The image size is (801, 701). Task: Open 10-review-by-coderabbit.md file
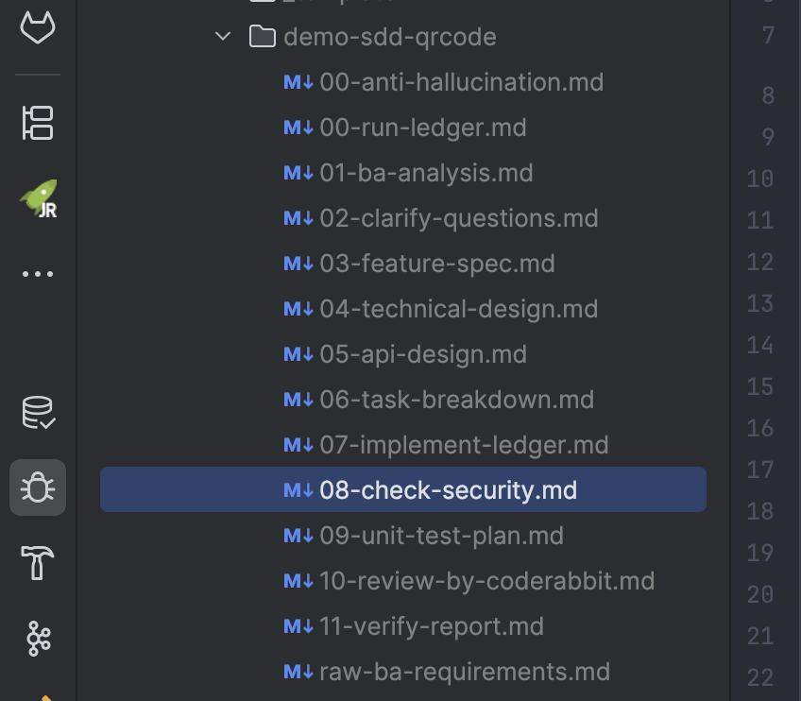pyautogui.click(x=486, y=581)
